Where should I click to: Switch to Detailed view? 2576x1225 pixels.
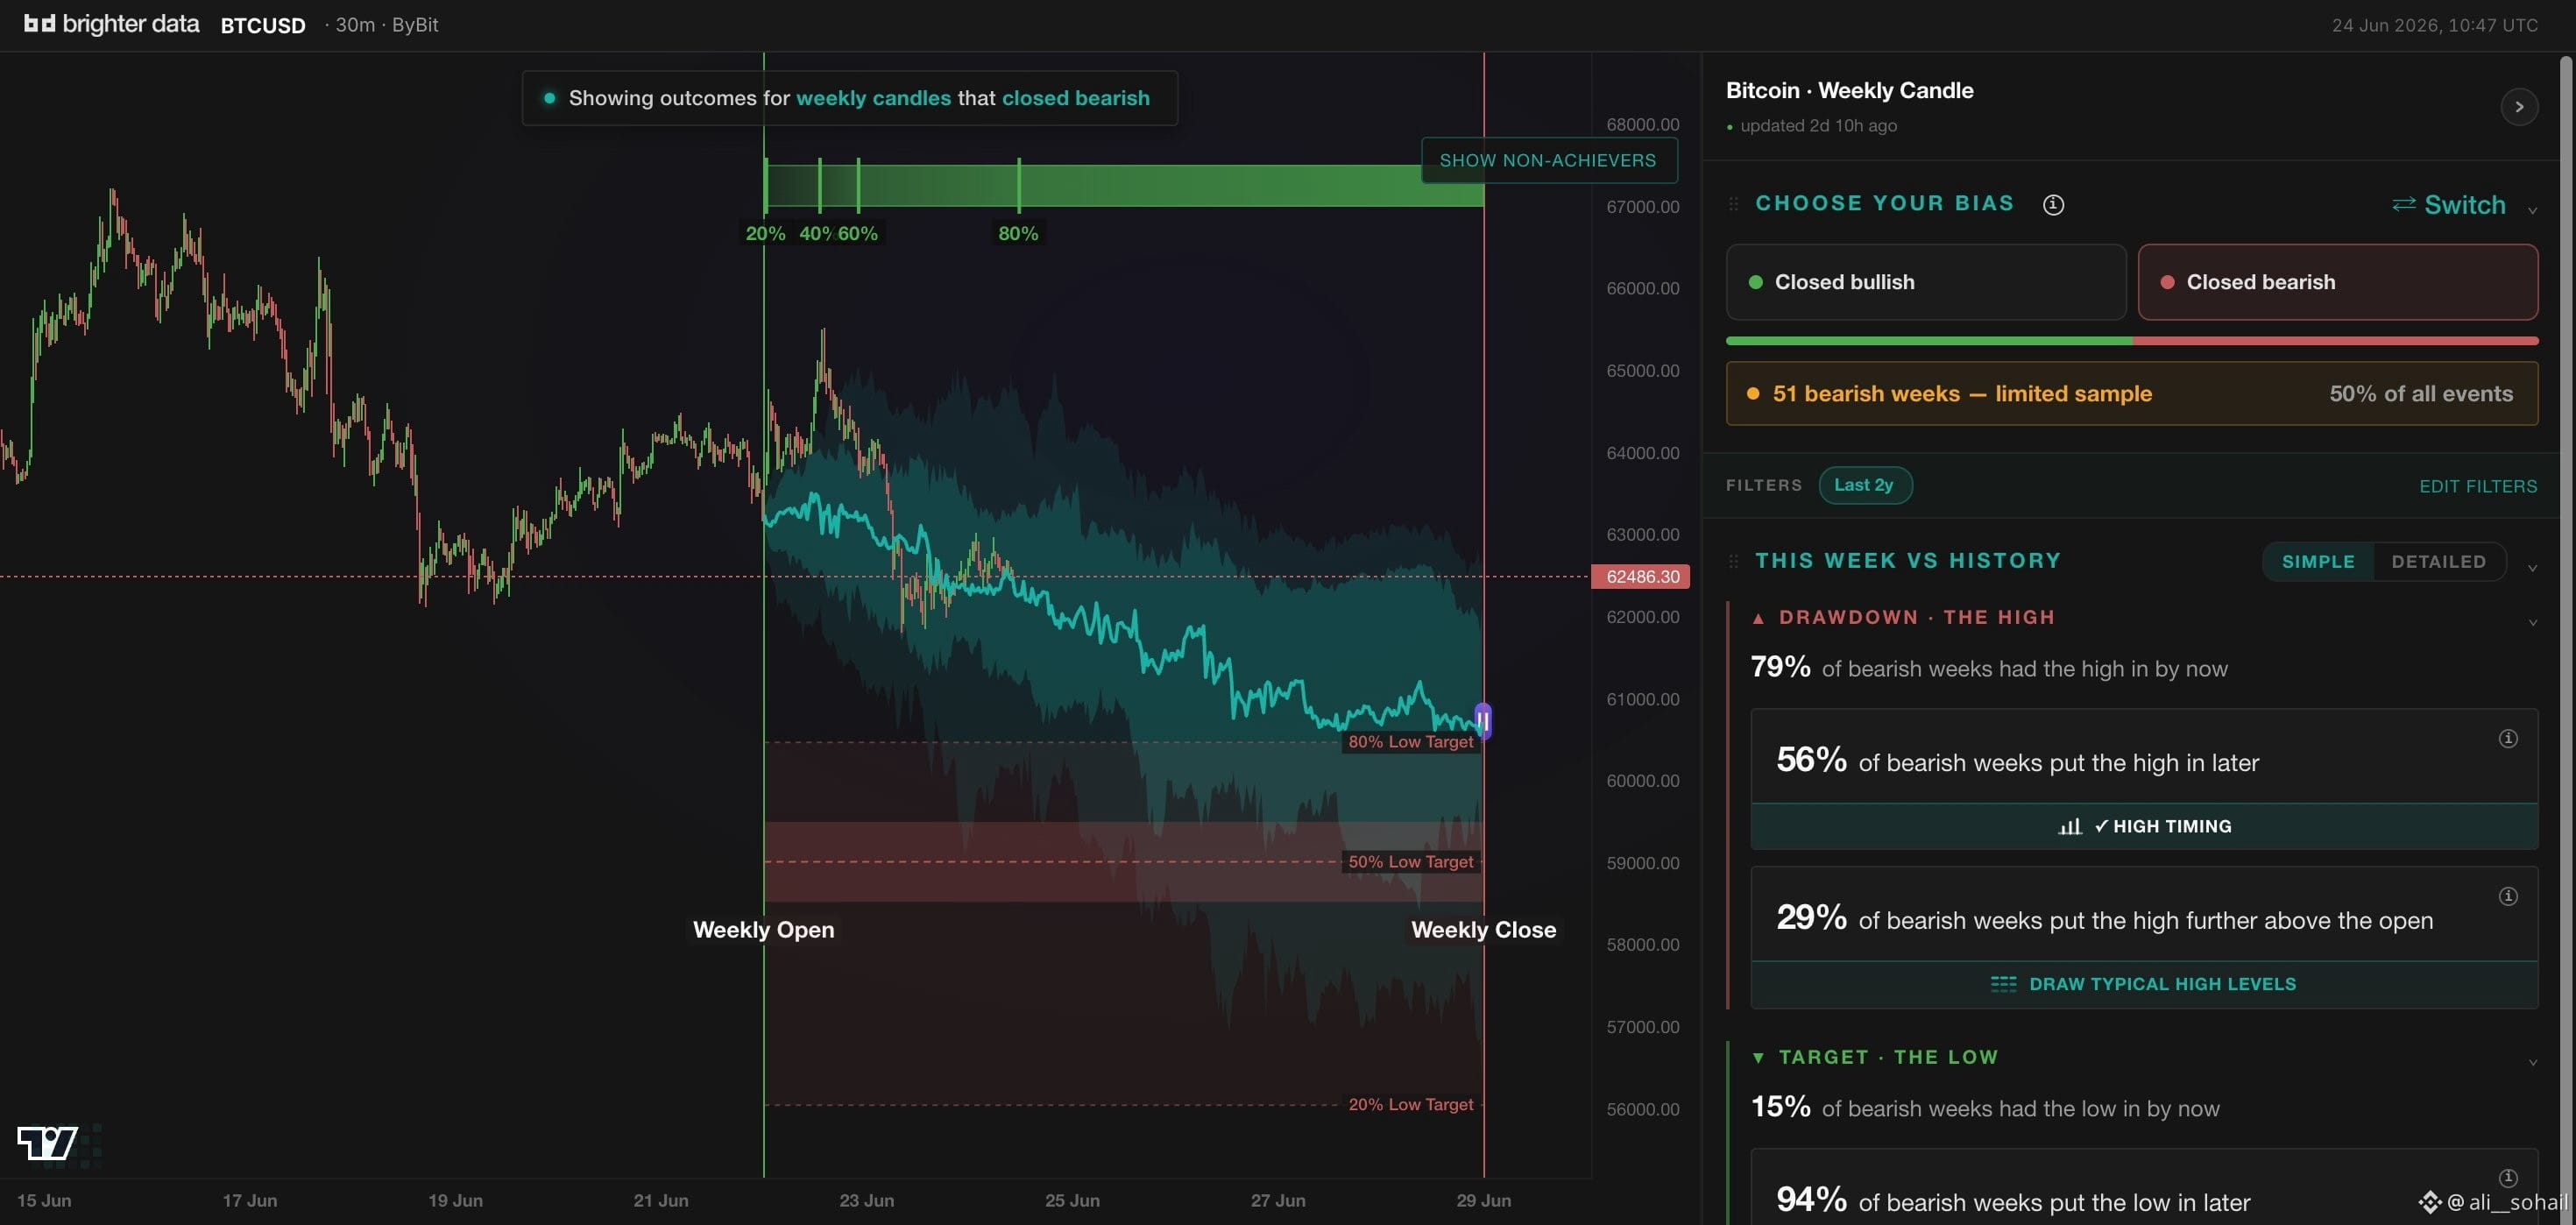point(2438,562)
